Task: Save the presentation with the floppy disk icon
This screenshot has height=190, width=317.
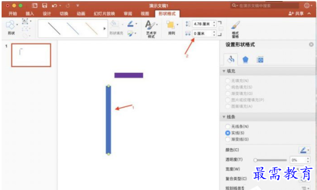Action: coord(45,5)
